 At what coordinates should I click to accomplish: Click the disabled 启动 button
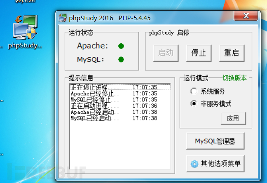pos(166,53)
